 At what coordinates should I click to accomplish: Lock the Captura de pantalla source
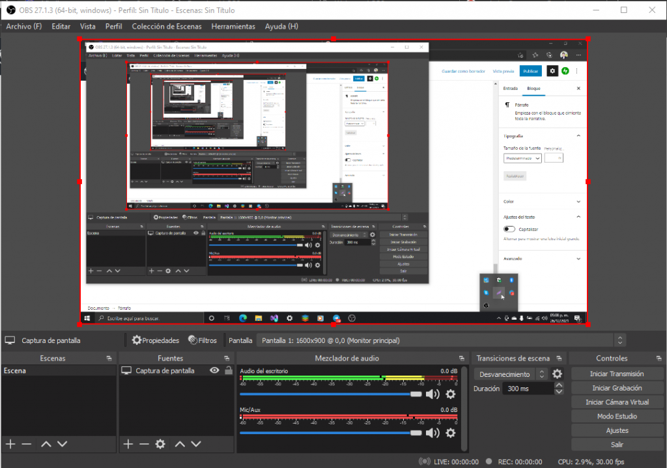click(x=228, y=371)
